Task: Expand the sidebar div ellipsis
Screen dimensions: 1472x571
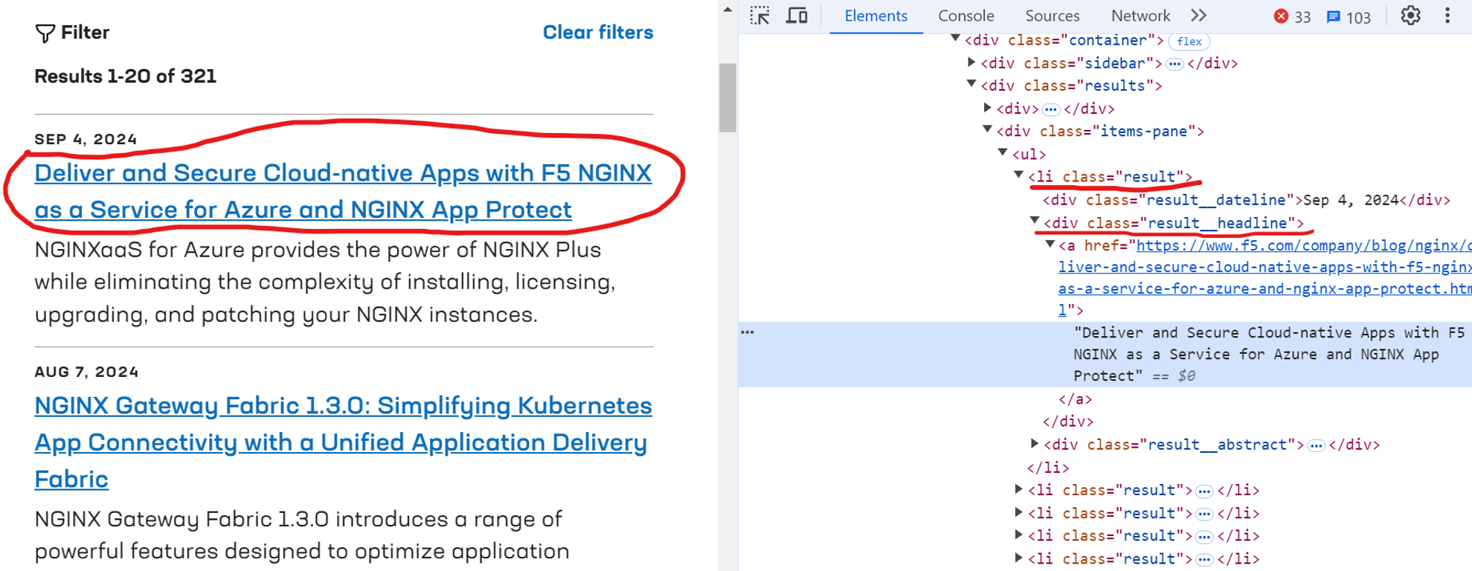Action: [x=1174, y=64]
